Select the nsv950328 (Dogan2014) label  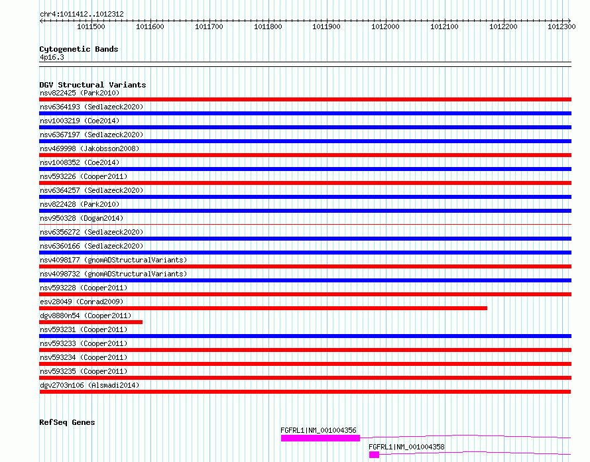[82, 218]
